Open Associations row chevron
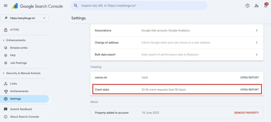This screenshot has height=122, width=271. [257, 31]
